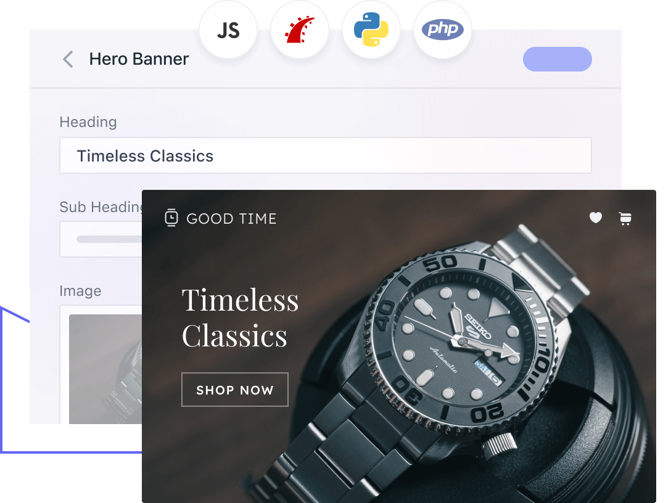Click the Timeless Classics banner headline

click(240, 318)
